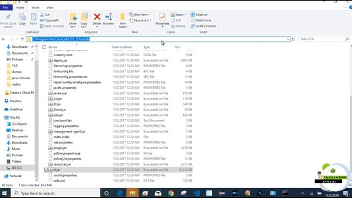Click the address bar path field

tap(158, 39)
